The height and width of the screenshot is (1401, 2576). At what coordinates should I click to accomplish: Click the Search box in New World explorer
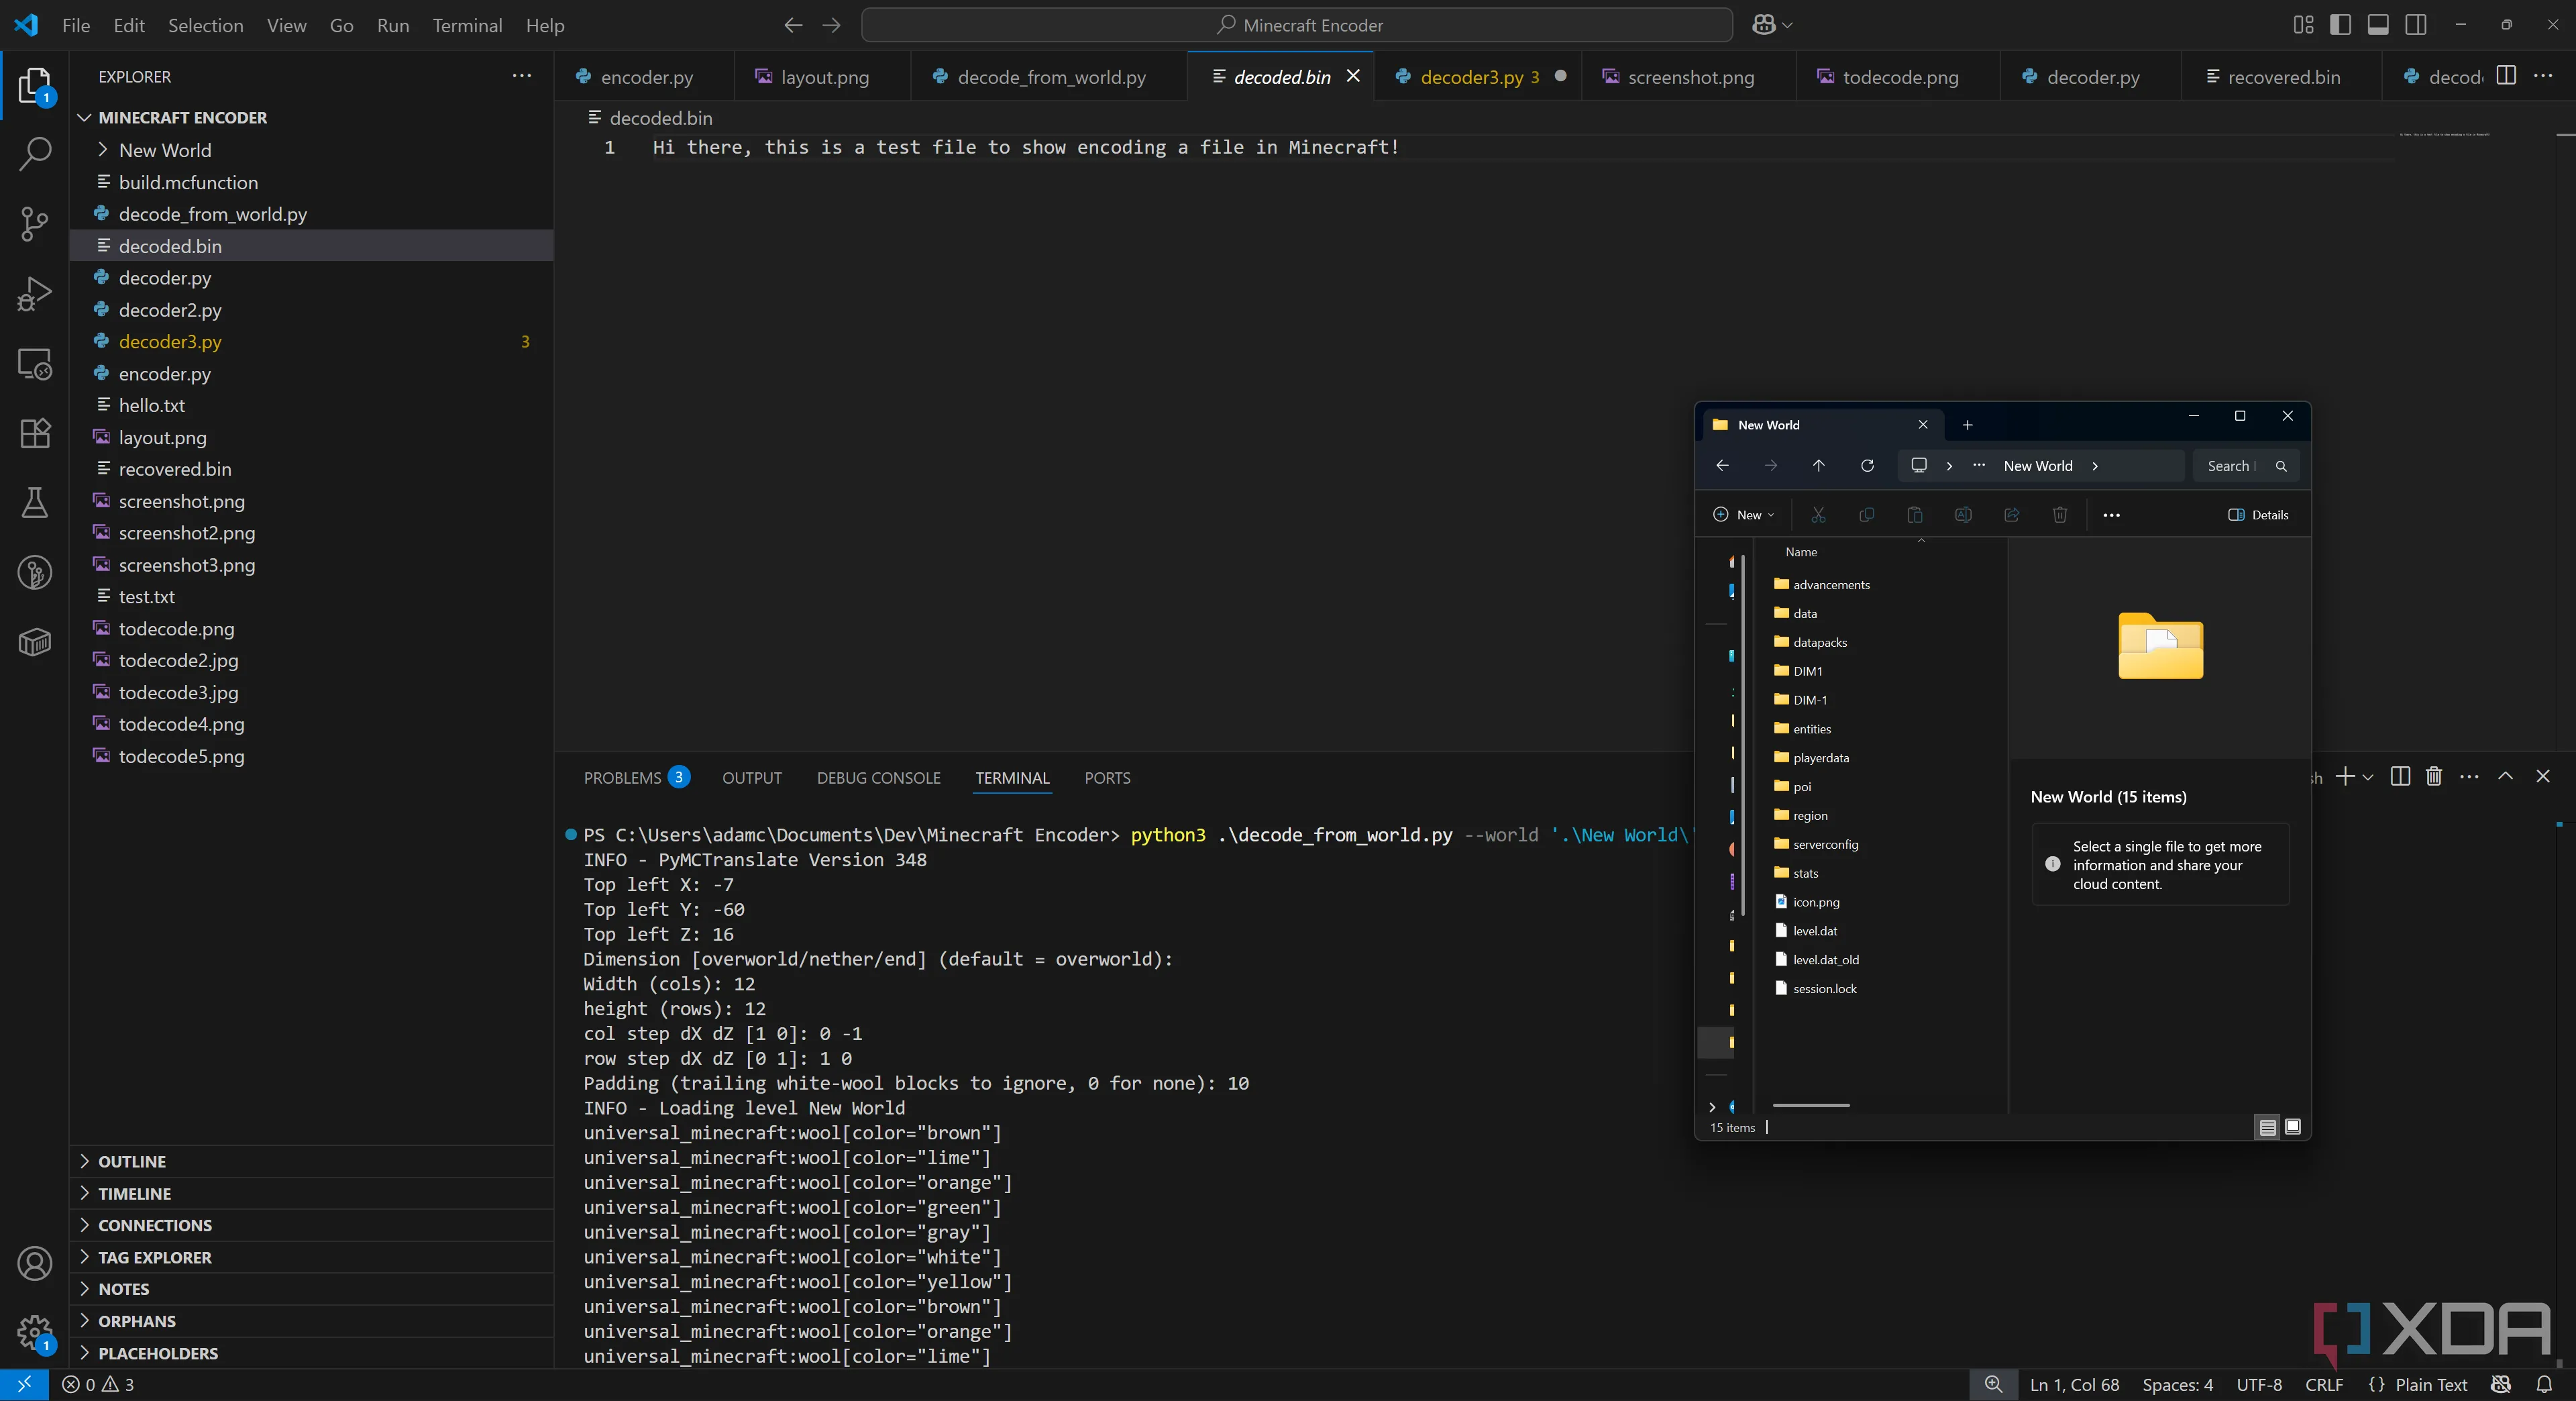[2246, 466]
